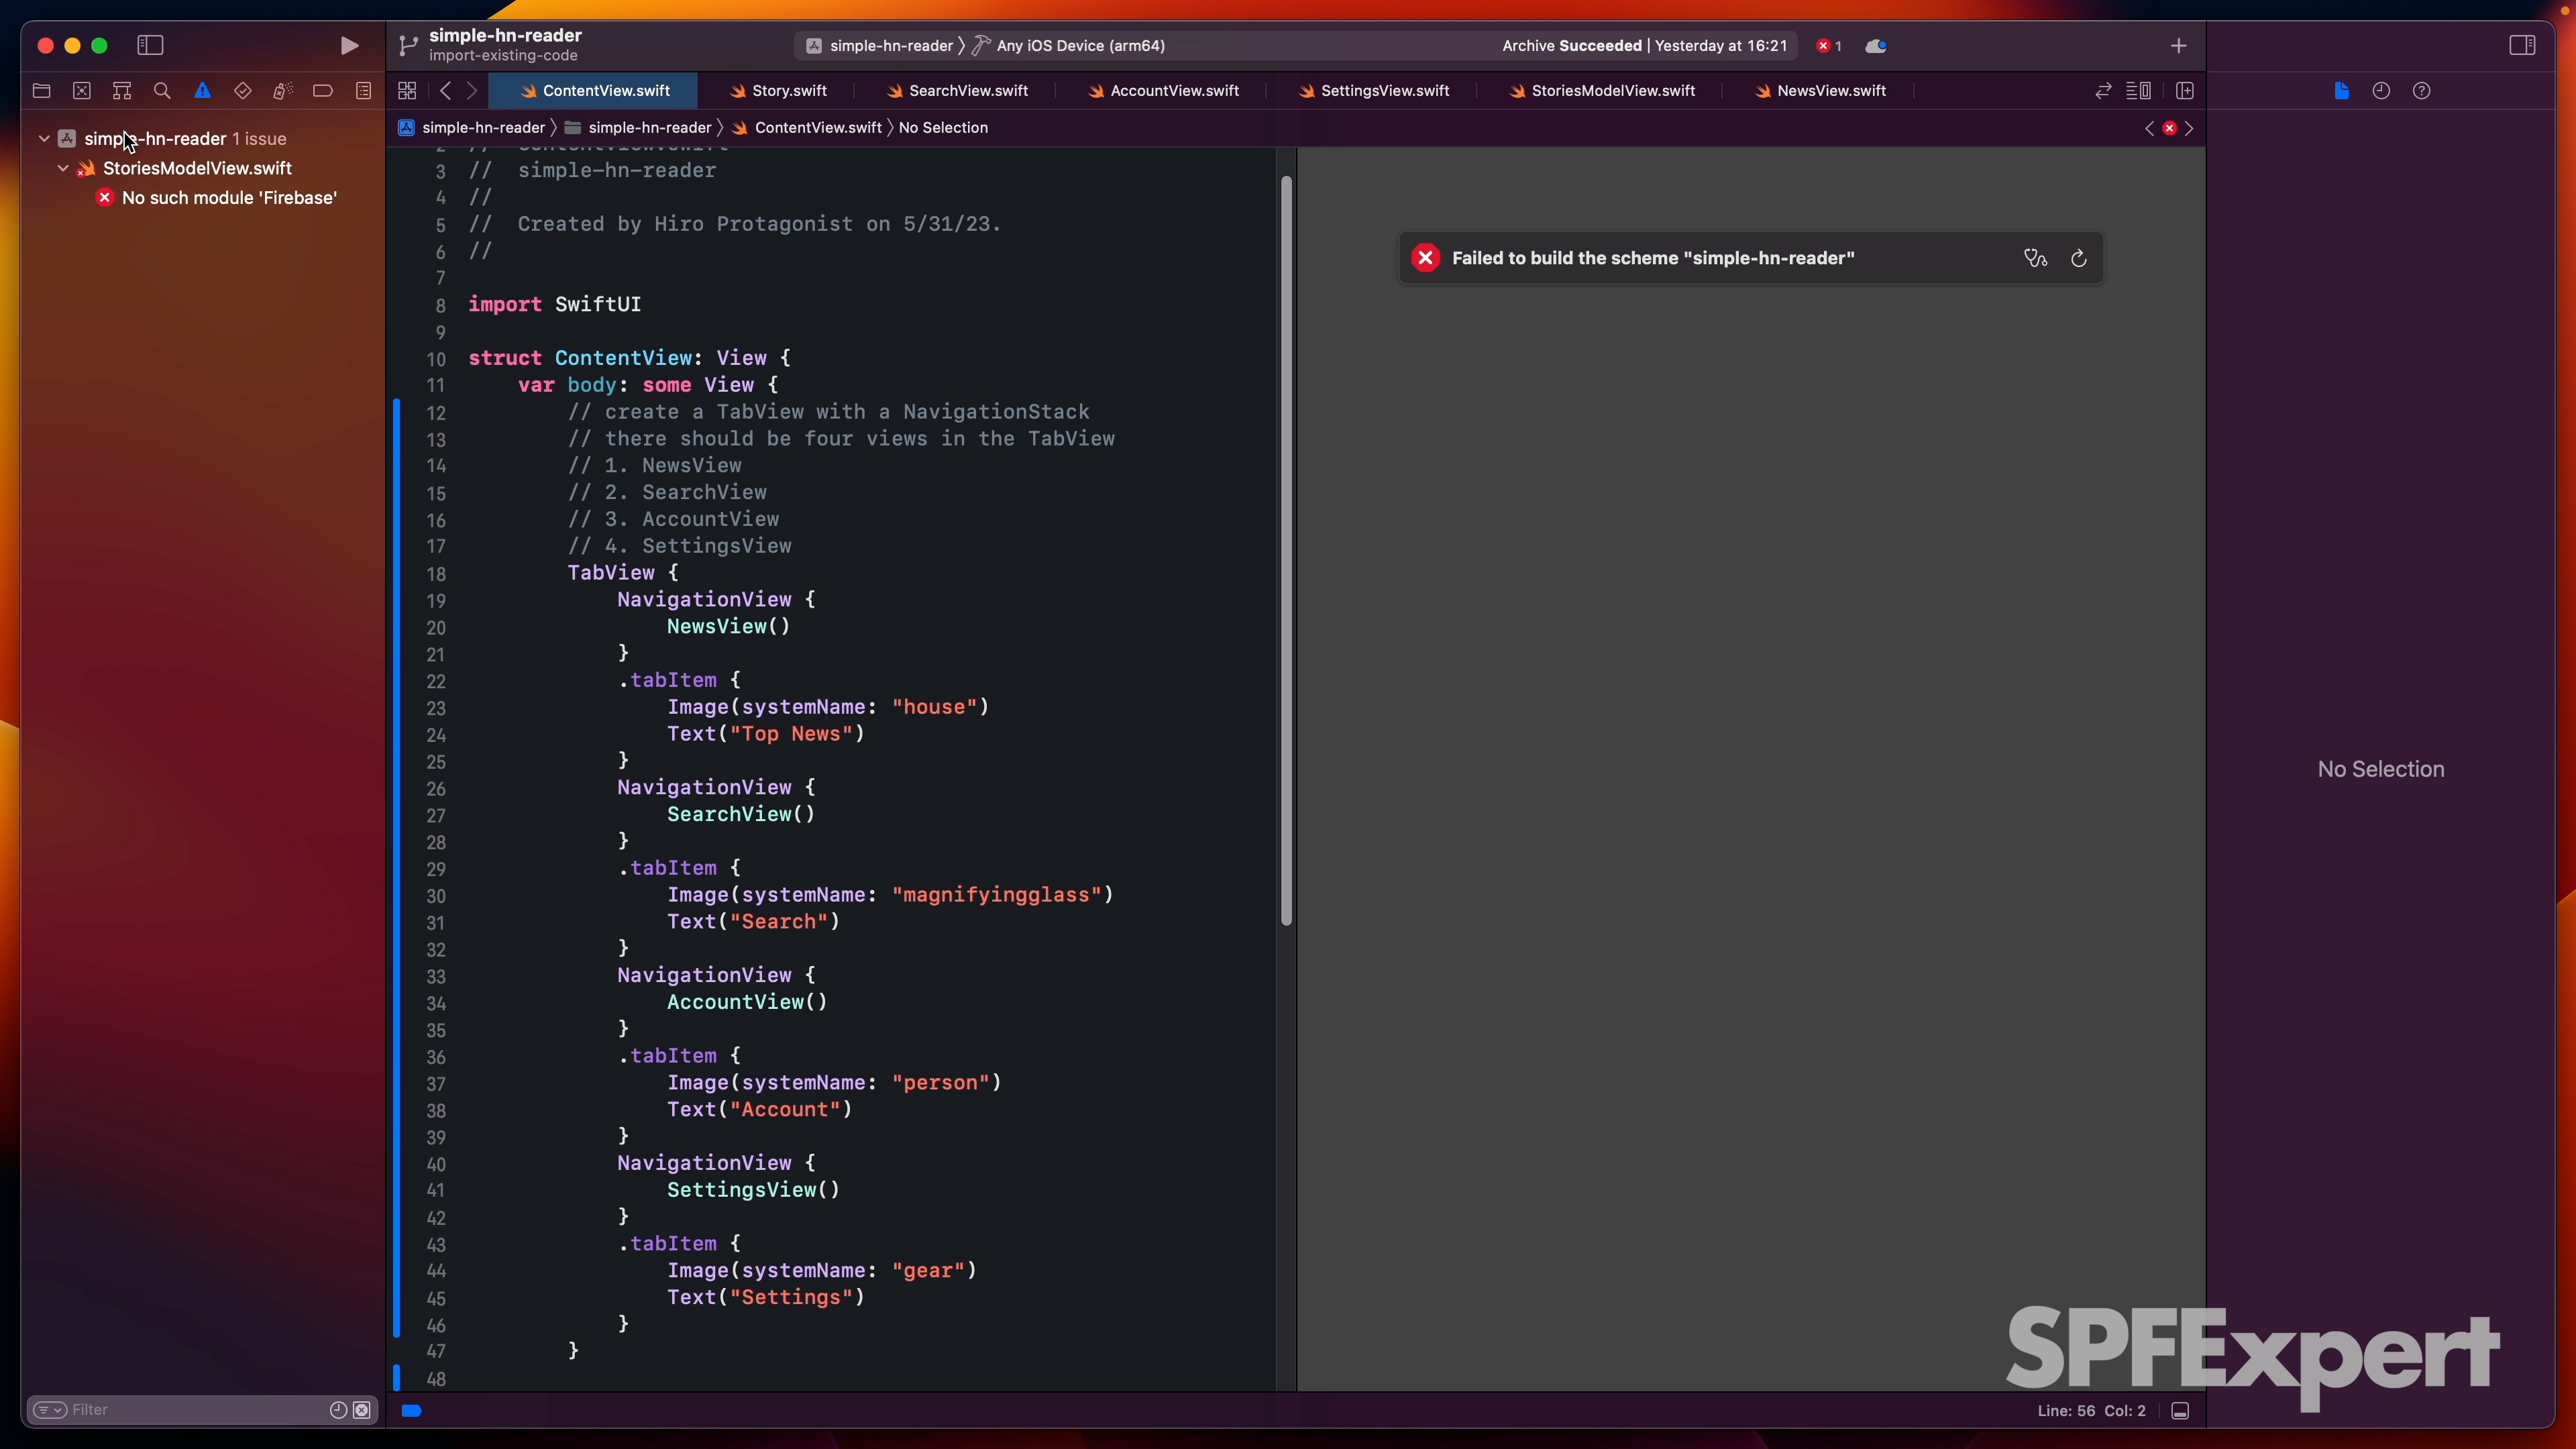Open the History inspector clock icon
The height and width of the screenshot is (1449, 2576).
pyautogui.click(x=2381, y=91)
